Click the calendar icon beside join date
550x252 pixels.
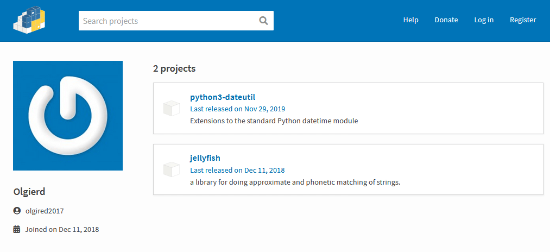tap(17, 229)
